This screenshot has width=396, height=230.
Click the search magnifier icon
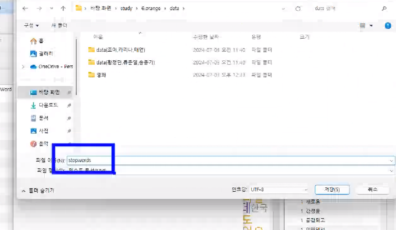(x=384, y=9)
